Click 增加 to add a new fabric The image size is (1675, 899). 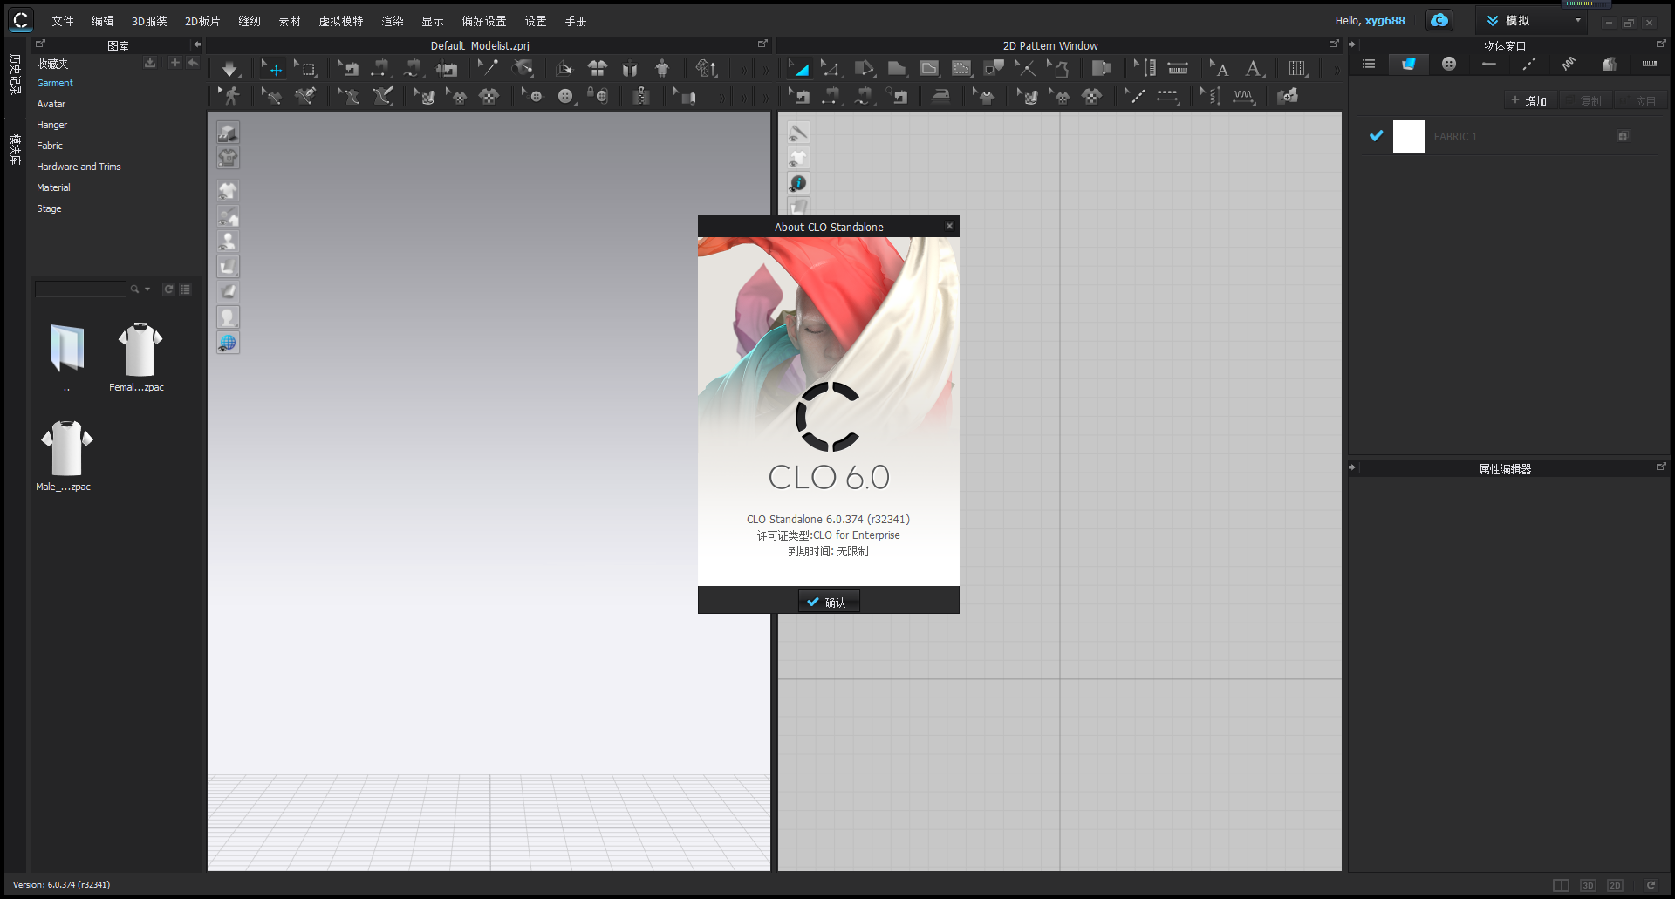[x=1529, y=100]
